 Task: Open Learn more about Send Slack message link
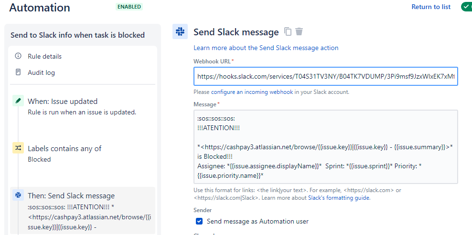266,48
